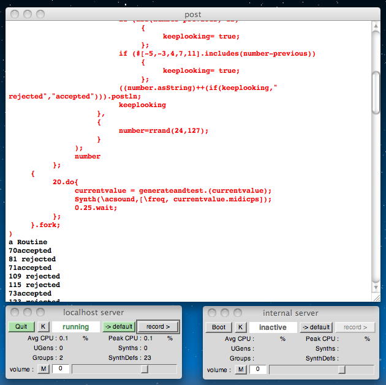386x385 pixels.
Task: Click the 'inactive' status in internal server
Action: pyautogui.click(x=273, y=327)
